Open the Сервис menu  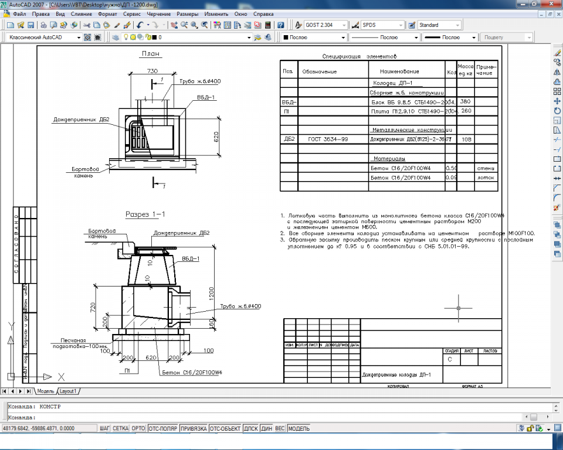point(132,14)
